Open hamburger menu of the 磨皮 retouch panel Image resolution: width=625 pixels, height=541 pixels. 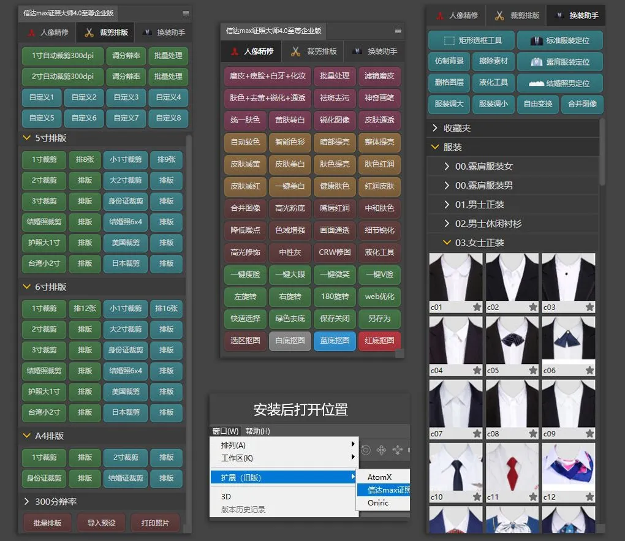[398, 31]
